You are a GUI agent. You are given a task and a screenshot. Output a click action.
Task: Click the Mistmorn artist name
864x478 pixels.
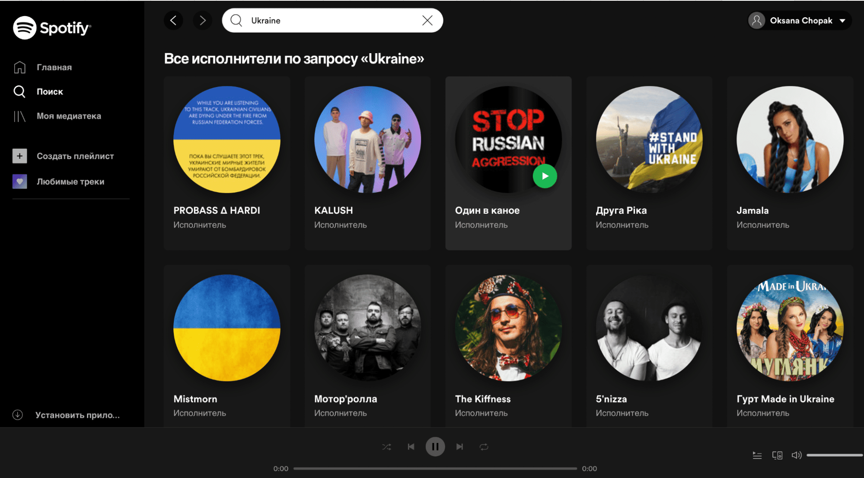coord(195,399)
